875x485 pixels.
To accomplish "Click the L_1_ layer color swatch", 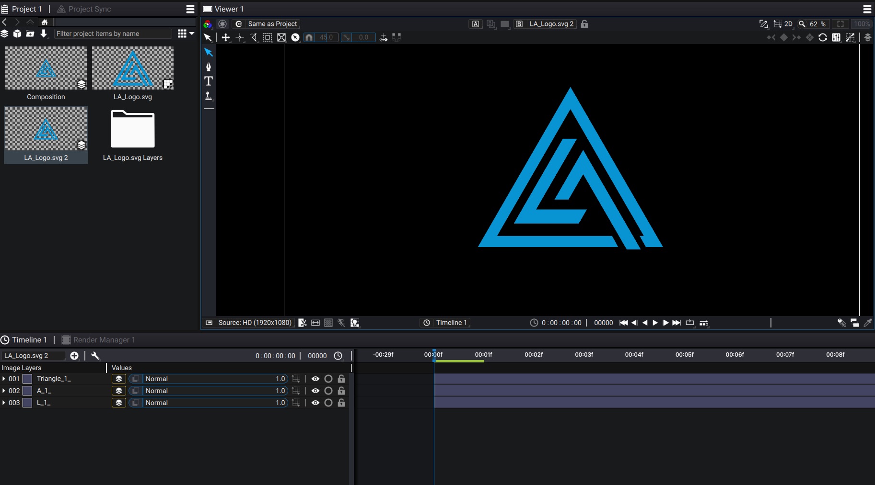I will click(28, 403).
